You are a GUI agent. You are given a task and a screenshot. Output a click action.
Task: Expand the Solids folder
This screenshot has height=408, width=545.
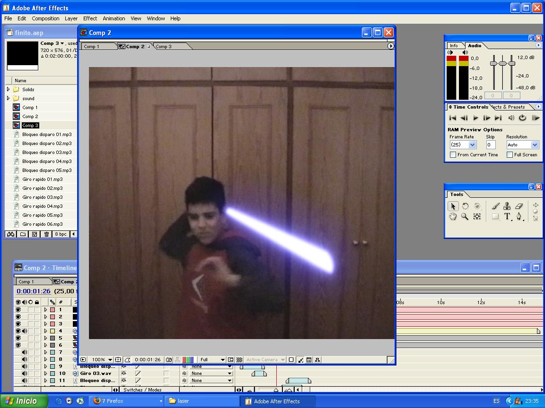9,89
